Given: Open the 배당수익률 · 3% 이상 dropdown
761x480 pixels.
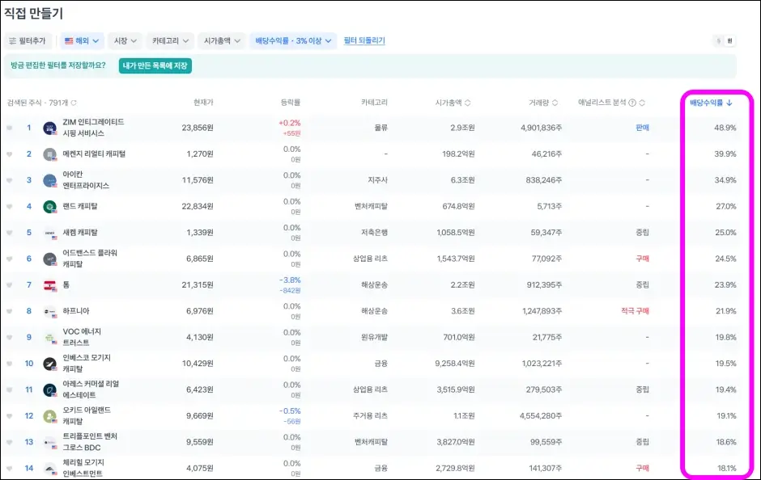Looking at the screenshot, I should pyautogui.click(x=292, y=40).
